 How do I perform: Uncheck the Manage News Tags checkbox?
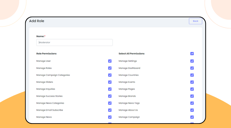(x=192, y=103)
